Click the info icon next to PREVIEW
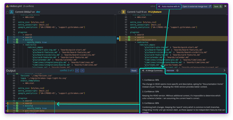This screenshot has width=233, height=120. click(177, 70)
